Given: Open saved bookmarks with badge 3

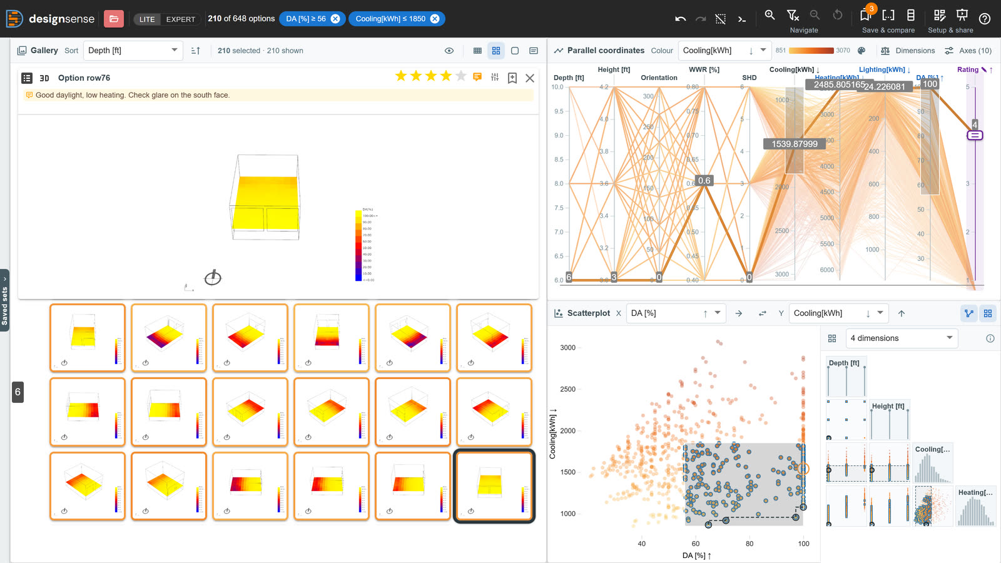Looking at the screenshot, I should click(866, 15).
